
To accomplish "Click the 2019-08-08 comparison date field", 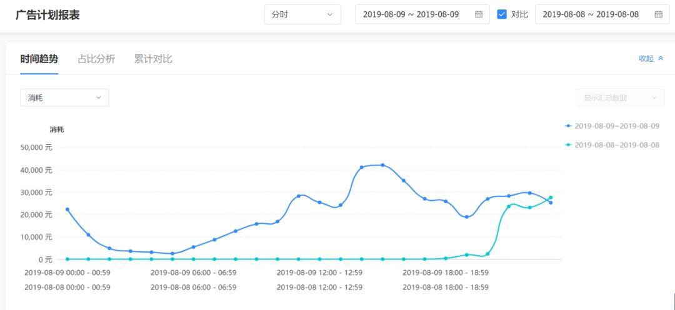I will [602, 14].
